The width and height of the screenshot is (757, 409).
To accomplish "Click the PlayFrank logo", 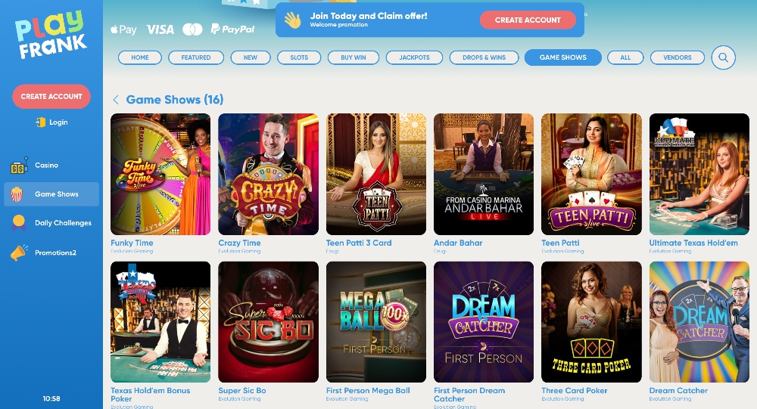I will [x=51, y=35].
